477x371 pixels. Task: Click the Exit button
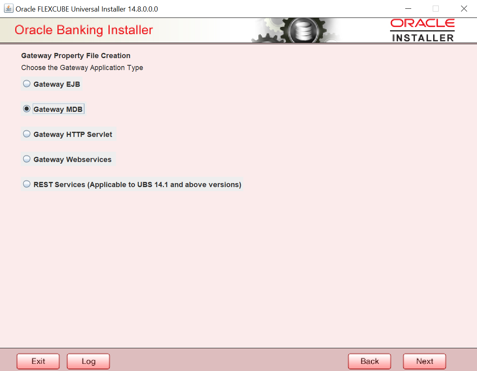tap(38, 361)
